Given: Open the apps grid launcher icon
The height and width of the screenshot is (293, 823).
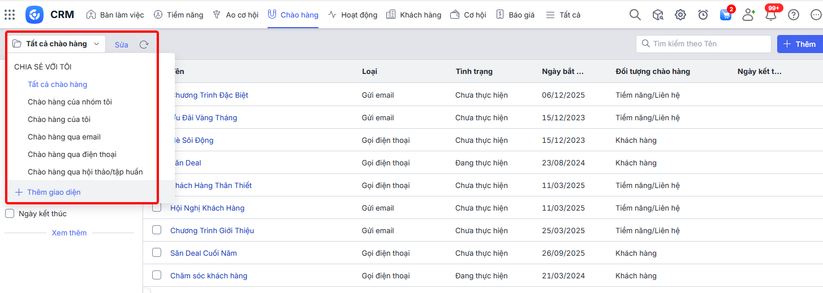Looking at the screenshot, I should tap(10, 15).
